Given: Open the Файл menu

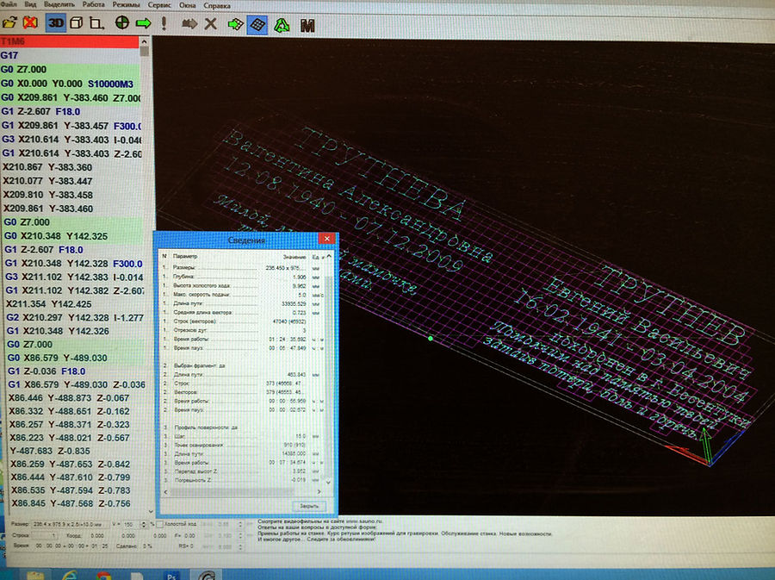Looking at the screenshot, I should pos(9,5).
